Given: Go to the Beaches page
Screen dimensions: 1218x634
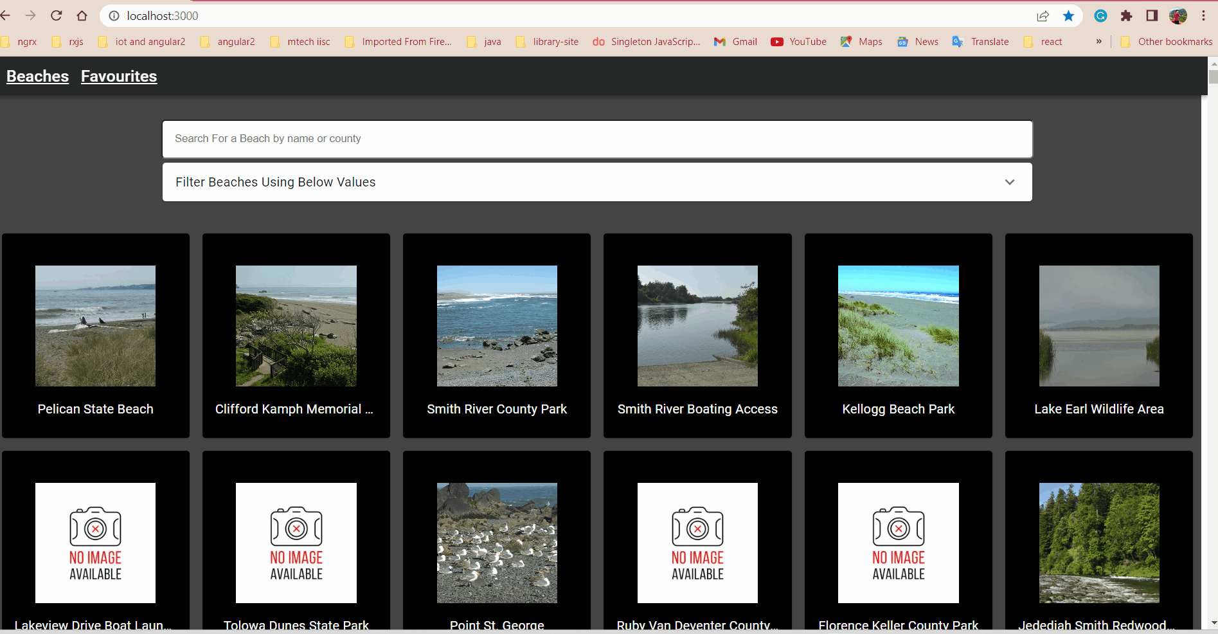Looking at the screenshot, I should [37, 76].
